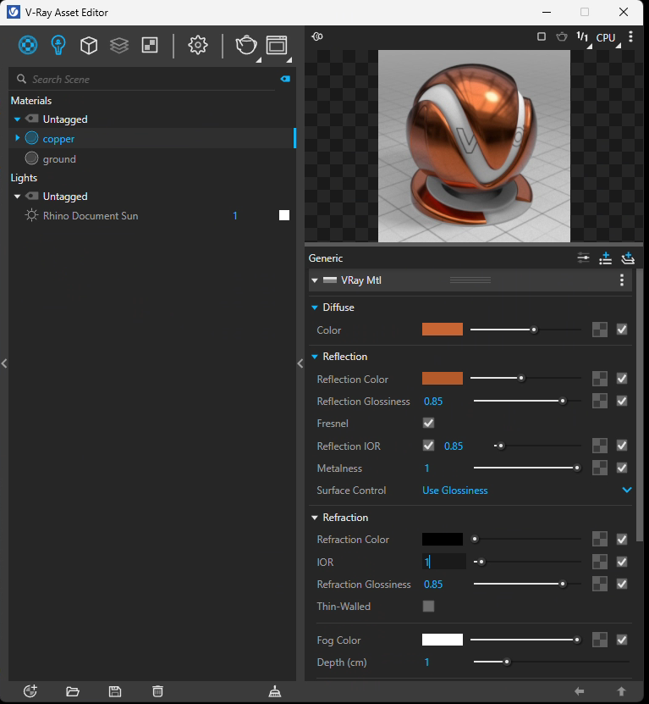This screenshot has height=704, width=649.
Task: Collapse the right panel with middle arrow
Action: point(300,363)
